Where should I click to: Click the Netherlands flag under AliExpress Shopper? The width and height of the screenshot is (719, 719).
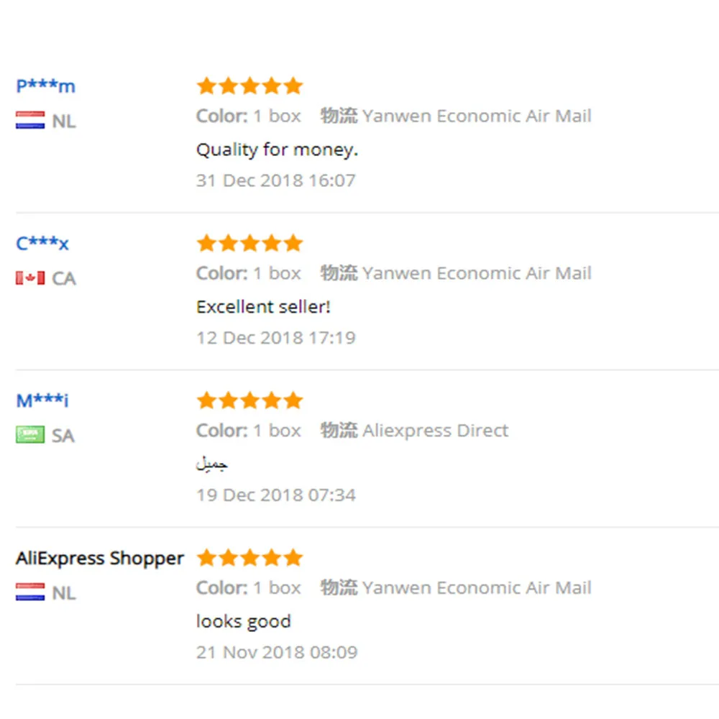coord(30,592)
